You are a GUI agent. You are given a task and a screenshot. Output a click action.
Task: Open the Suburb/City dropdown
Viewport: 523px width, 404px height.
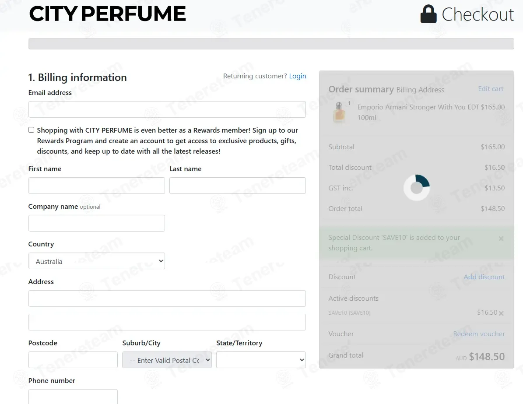coord(167,360)
